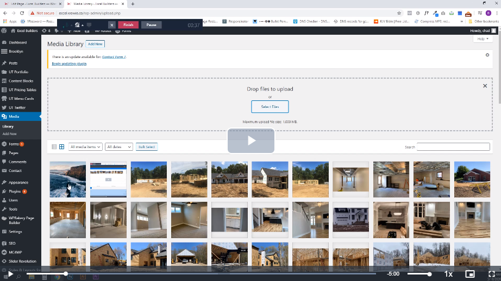Bookmark this page with the star icon
The image size is (501, 281).
pos(399,12)
